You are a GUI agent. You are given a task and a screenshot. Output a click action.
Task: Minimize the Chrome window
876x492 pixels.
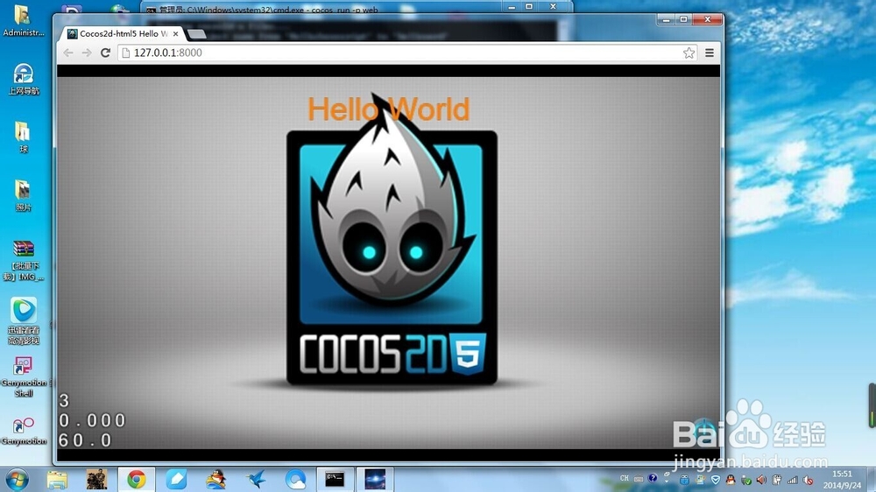(x=666, y=19)
